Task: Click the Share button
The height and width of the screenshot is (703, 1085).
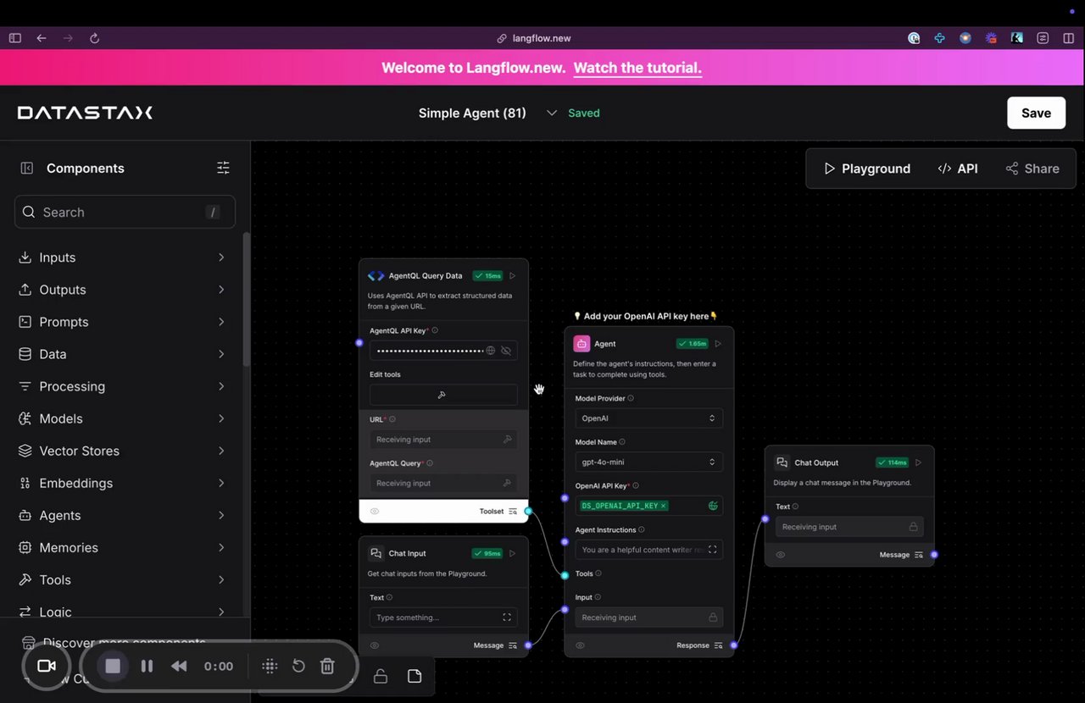Action: click(1032, 169)
